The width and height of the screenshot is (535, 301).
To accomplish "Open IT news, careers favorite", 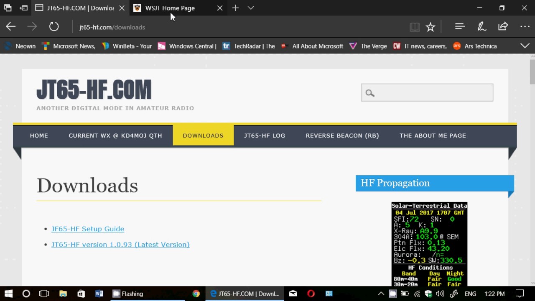I will coord(420,46).
